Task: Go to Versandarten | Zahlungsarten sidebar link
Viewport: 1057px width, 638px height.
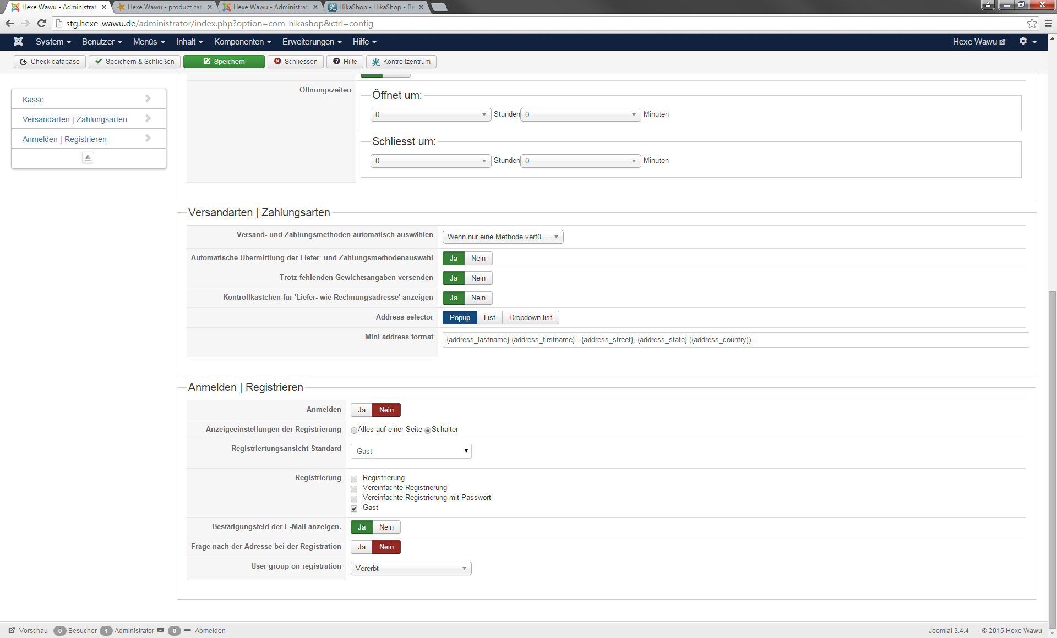Action: pyautogui.click(x=75, y=119)
